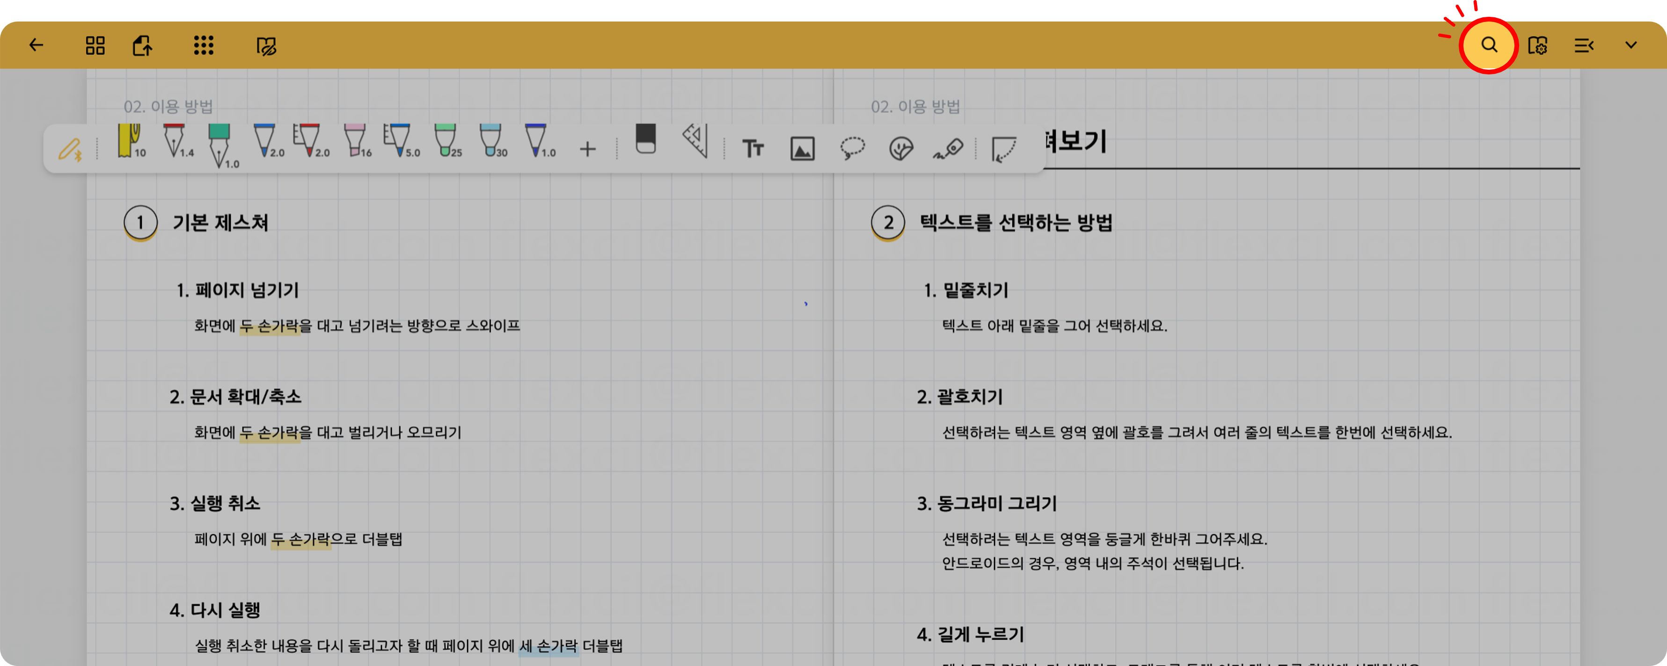1667x666 pixels.
Task: Toggle the Bluetooth stylus pen mode
Action: tap(70, 149)
